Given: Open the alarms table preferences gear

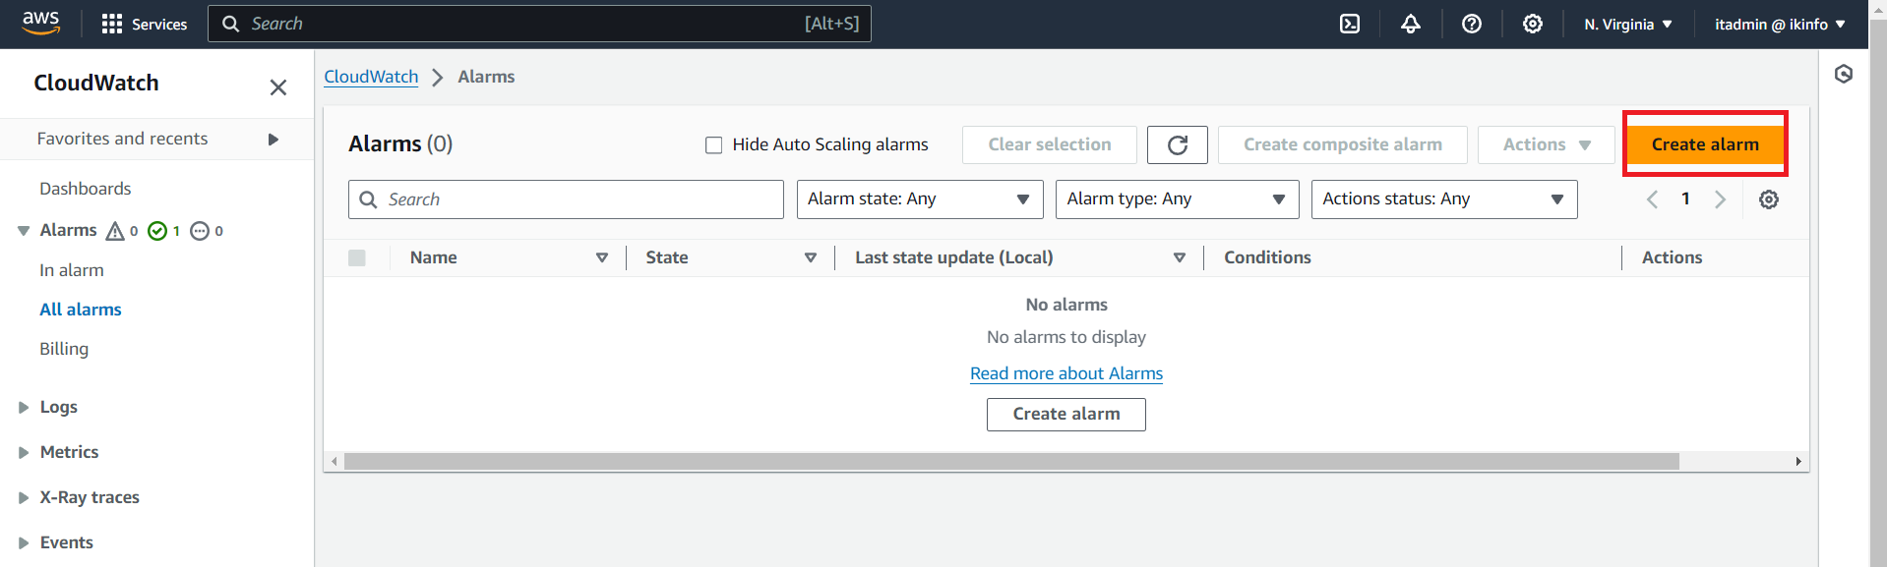Looking at the screenshot, I should coord(1769,198).
